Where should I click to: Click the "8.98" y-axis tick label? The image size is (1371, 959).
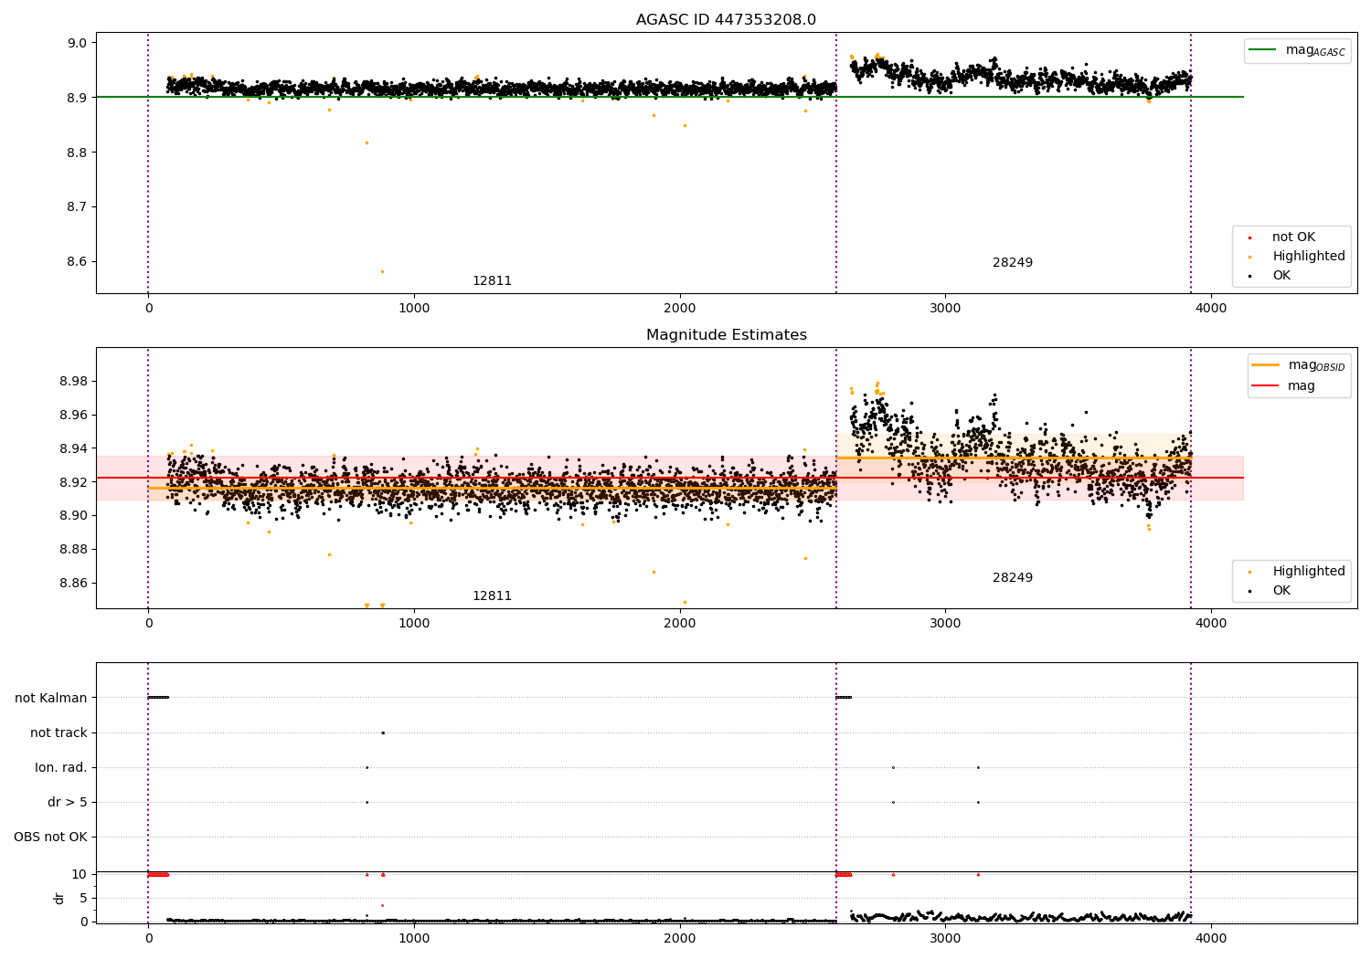coord(73,382)
